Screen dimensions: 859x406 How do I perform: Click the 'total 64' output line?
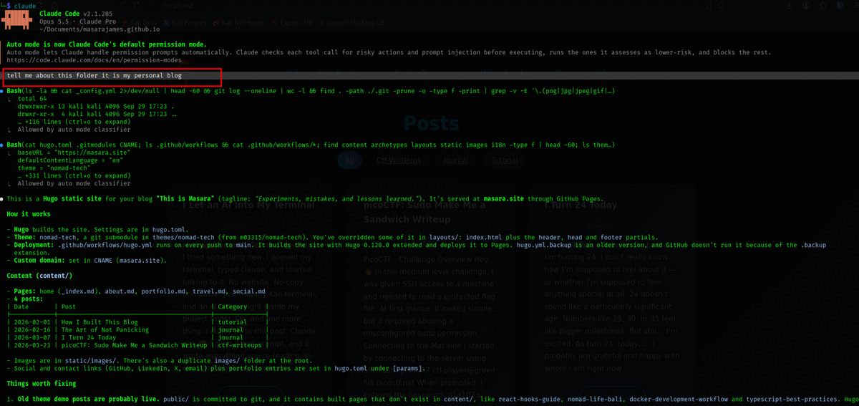[x=31, y=100]
